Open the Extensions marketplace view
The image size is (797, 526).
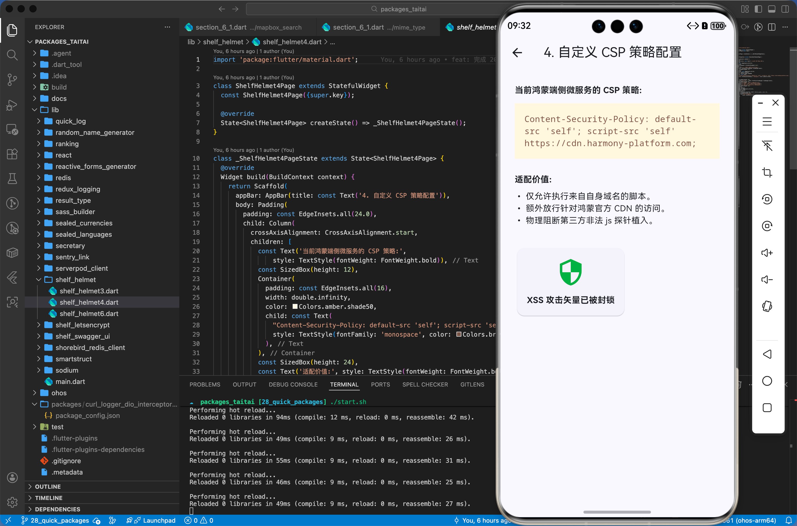[x=12, y=154]
